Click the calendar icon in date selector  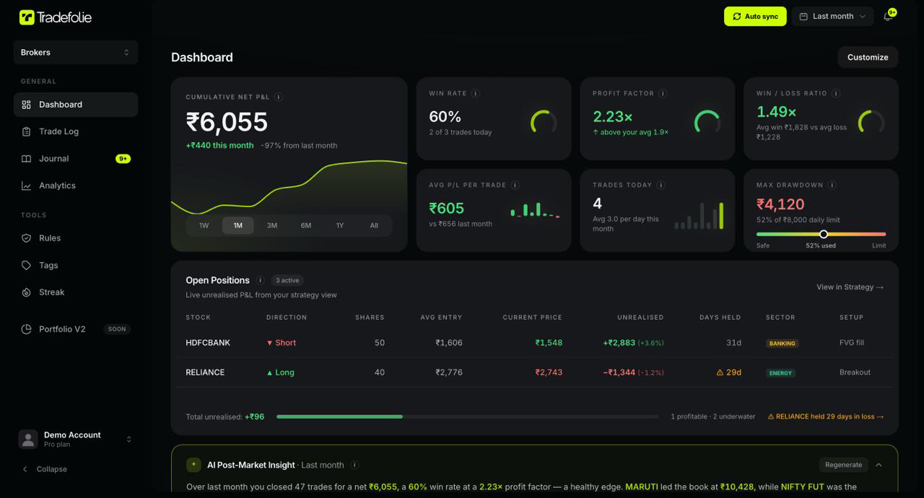point(803,17)
